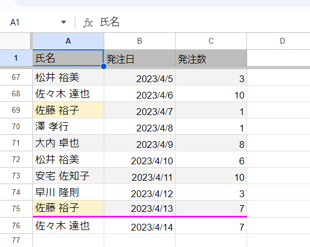Select row 77 header
The image size is (310, 247).
coord(16,240)
